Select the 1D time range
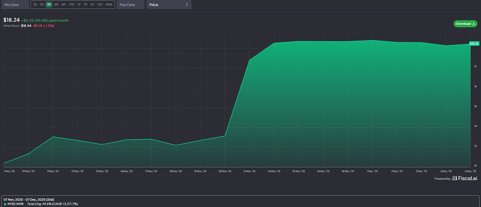Viewport: 481px width, 207px height. tap(35, 5)
